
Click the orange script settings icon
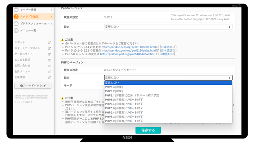[x=16, y=17]
